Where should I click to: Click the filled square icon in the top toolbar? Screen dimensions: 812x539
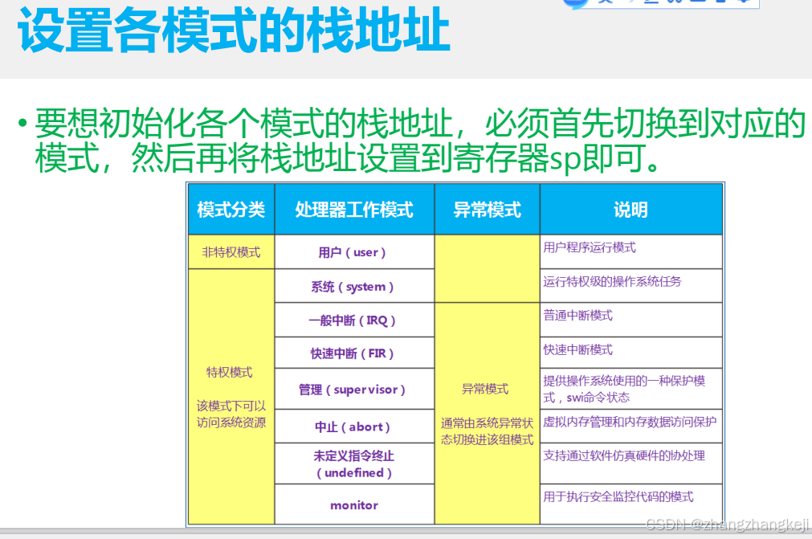[x=719, y=3]
